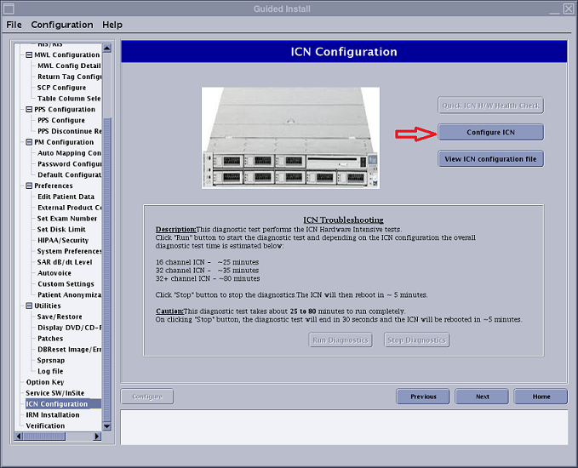Viewport: 578px width, 468px height.
Task: Open View ICN configuration file
Action: tap(490, 158)
